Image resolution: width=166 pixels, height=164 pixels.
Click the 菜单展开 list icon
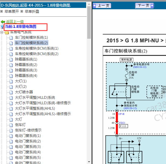[1, 11]
